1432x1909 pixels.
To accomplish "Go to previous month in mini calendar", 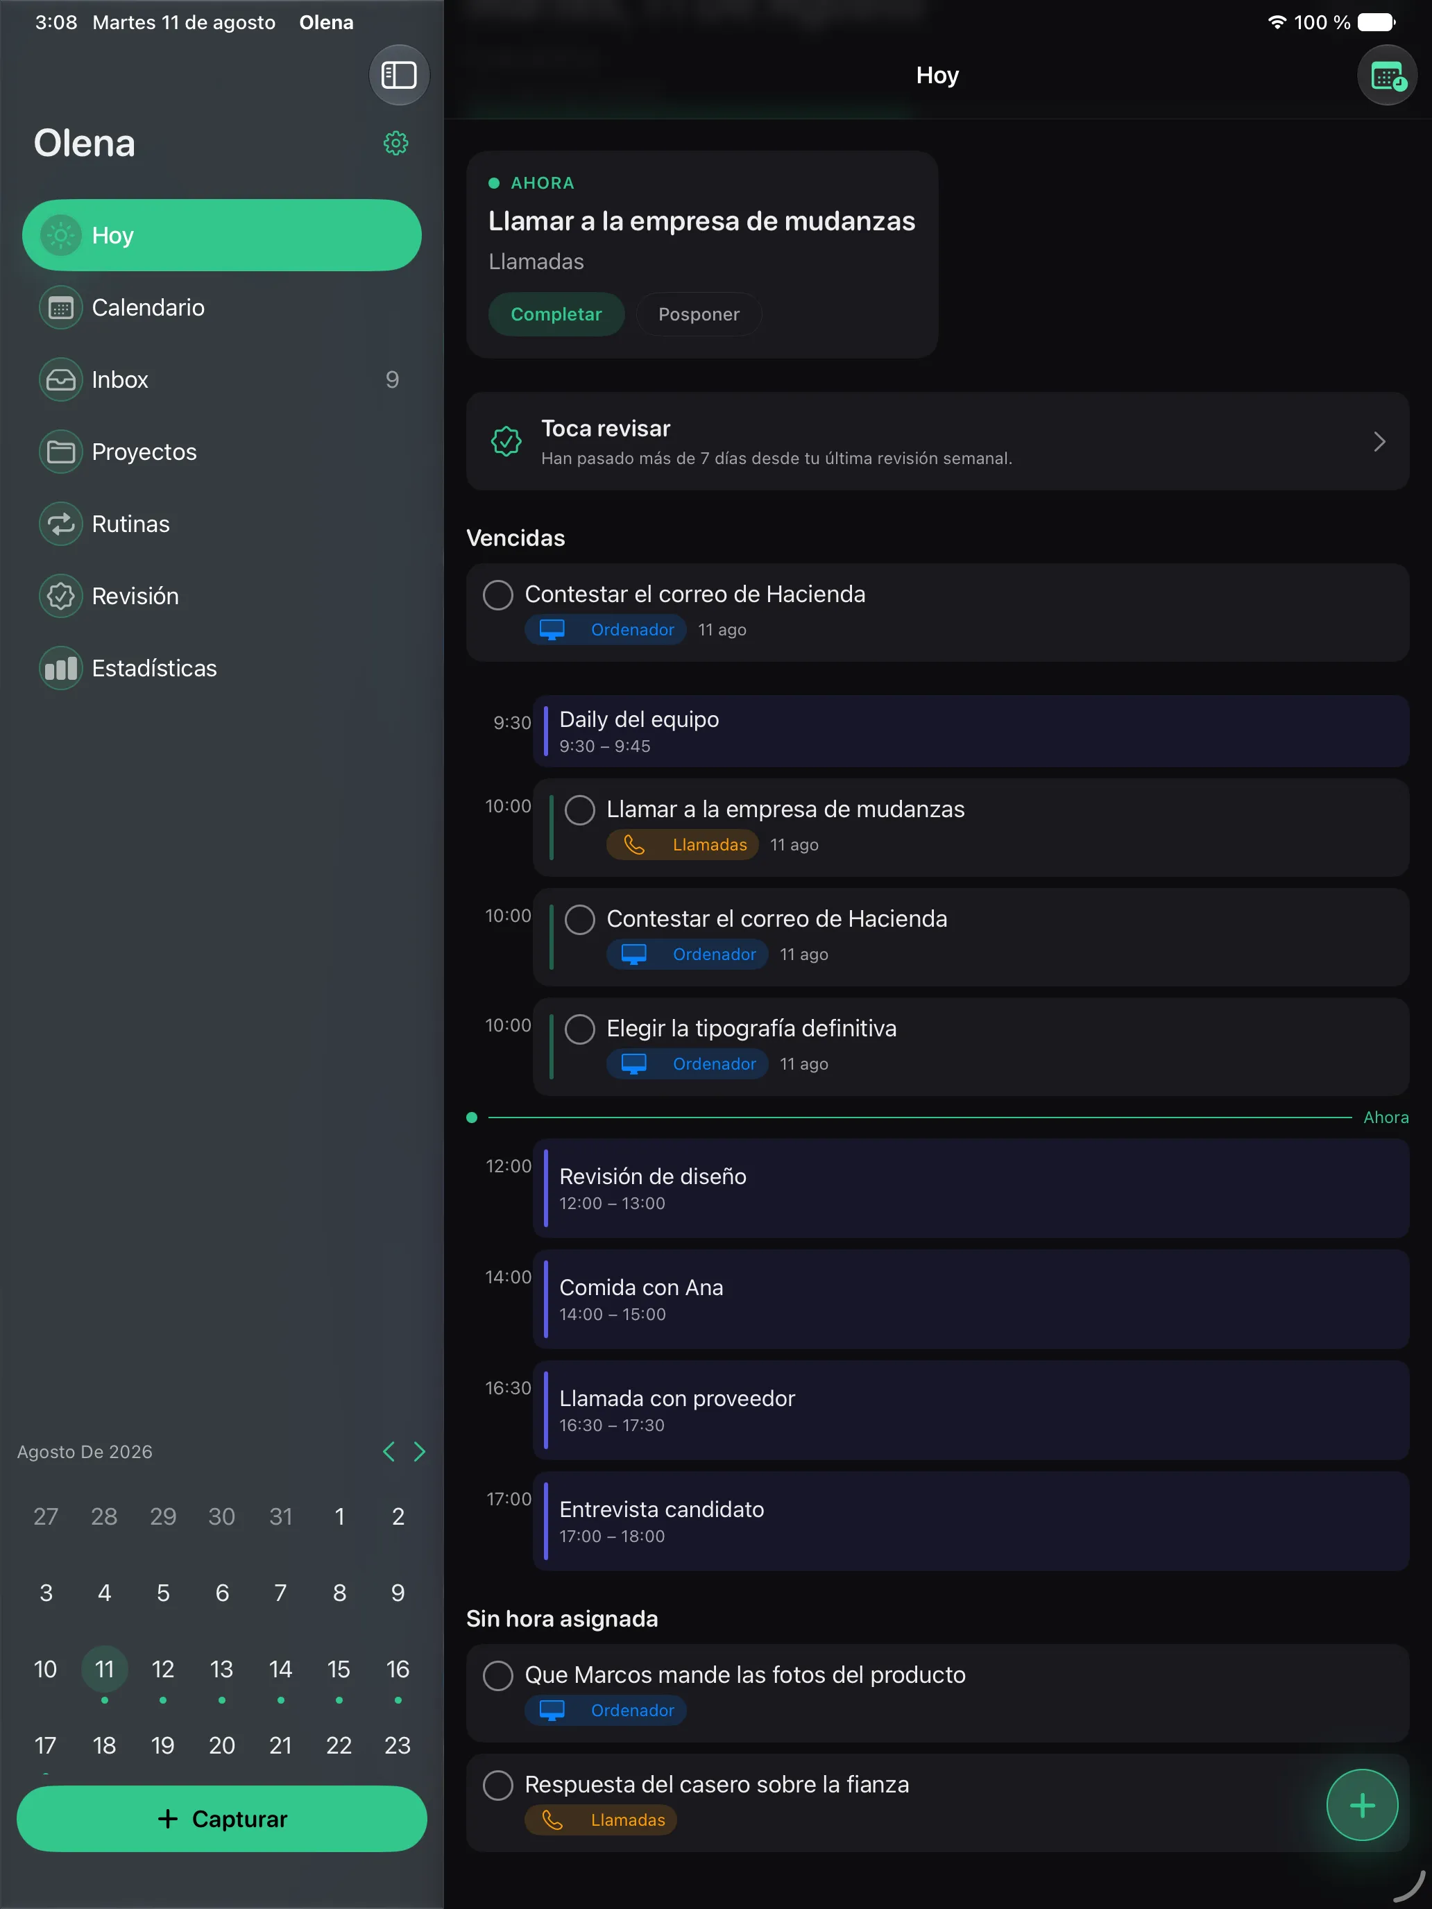I will click(x=389, y=1452).
